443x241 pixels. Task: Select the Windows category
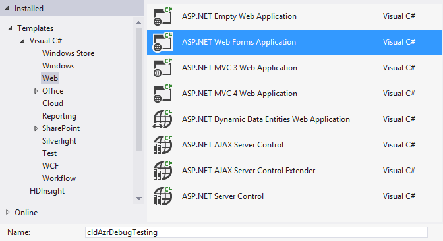tap(58, 66)
